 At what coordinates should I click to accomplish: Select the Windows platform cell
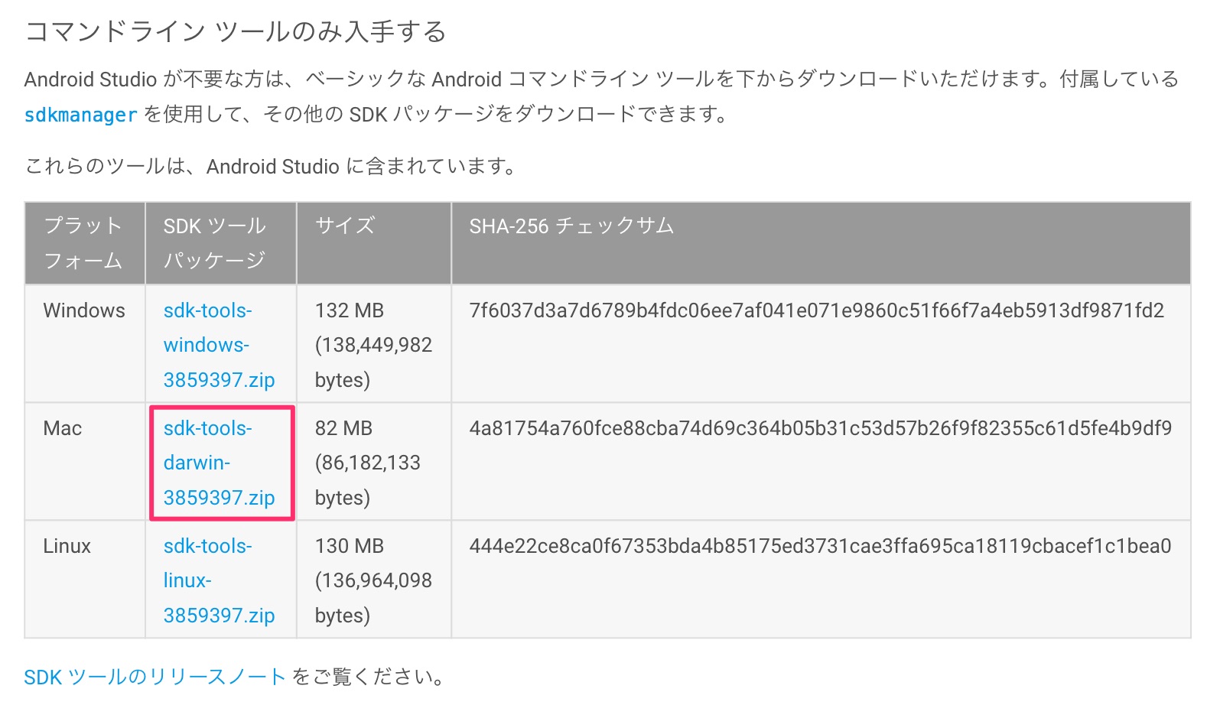[x=83, y=310]
